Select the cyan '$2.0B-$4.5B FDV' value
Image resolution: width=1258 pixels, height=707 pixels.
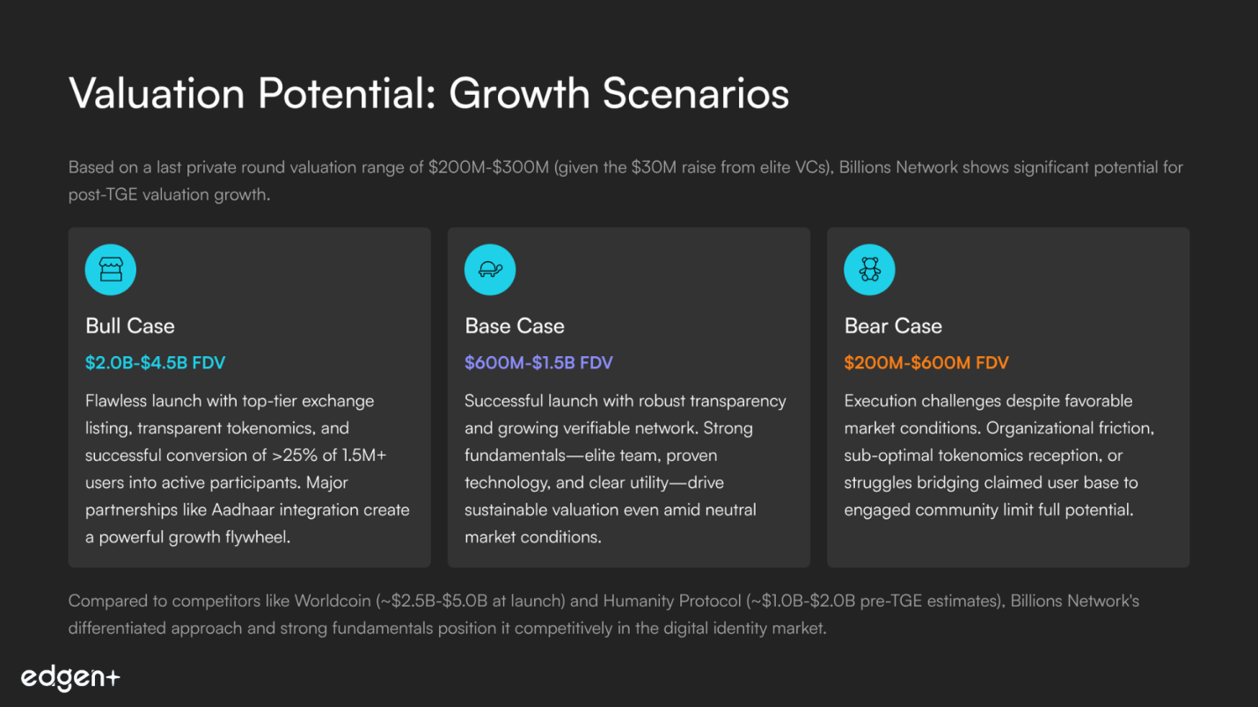pyautogui.click(x=156, y=362)
